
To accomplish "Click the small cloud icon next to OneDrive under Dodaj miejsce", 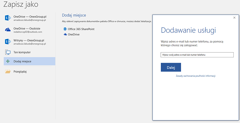I will tap(65, 34).
